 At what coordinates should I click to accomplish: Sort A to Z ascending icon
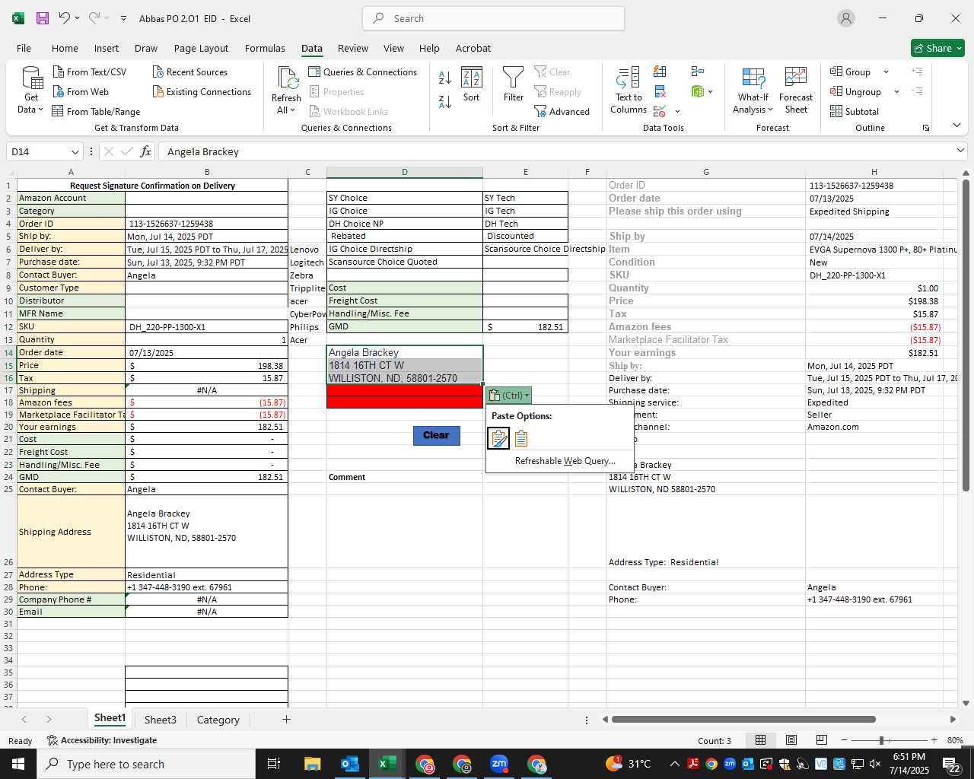(445, 77)
